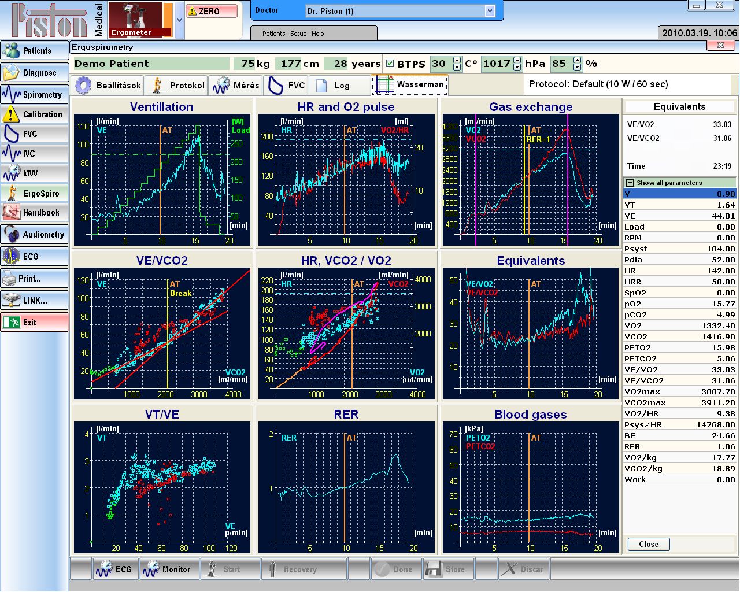Click the Start button in bottom toolbar
This screenshot has height=592, width=740.
tap(230, 569)
